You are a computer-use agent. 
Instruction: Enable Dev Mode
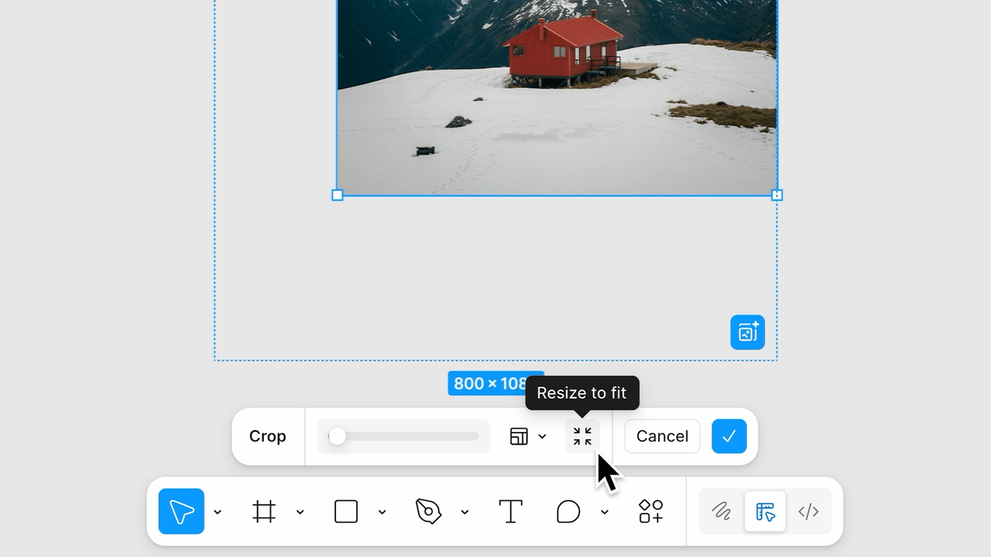click(809, 512)
